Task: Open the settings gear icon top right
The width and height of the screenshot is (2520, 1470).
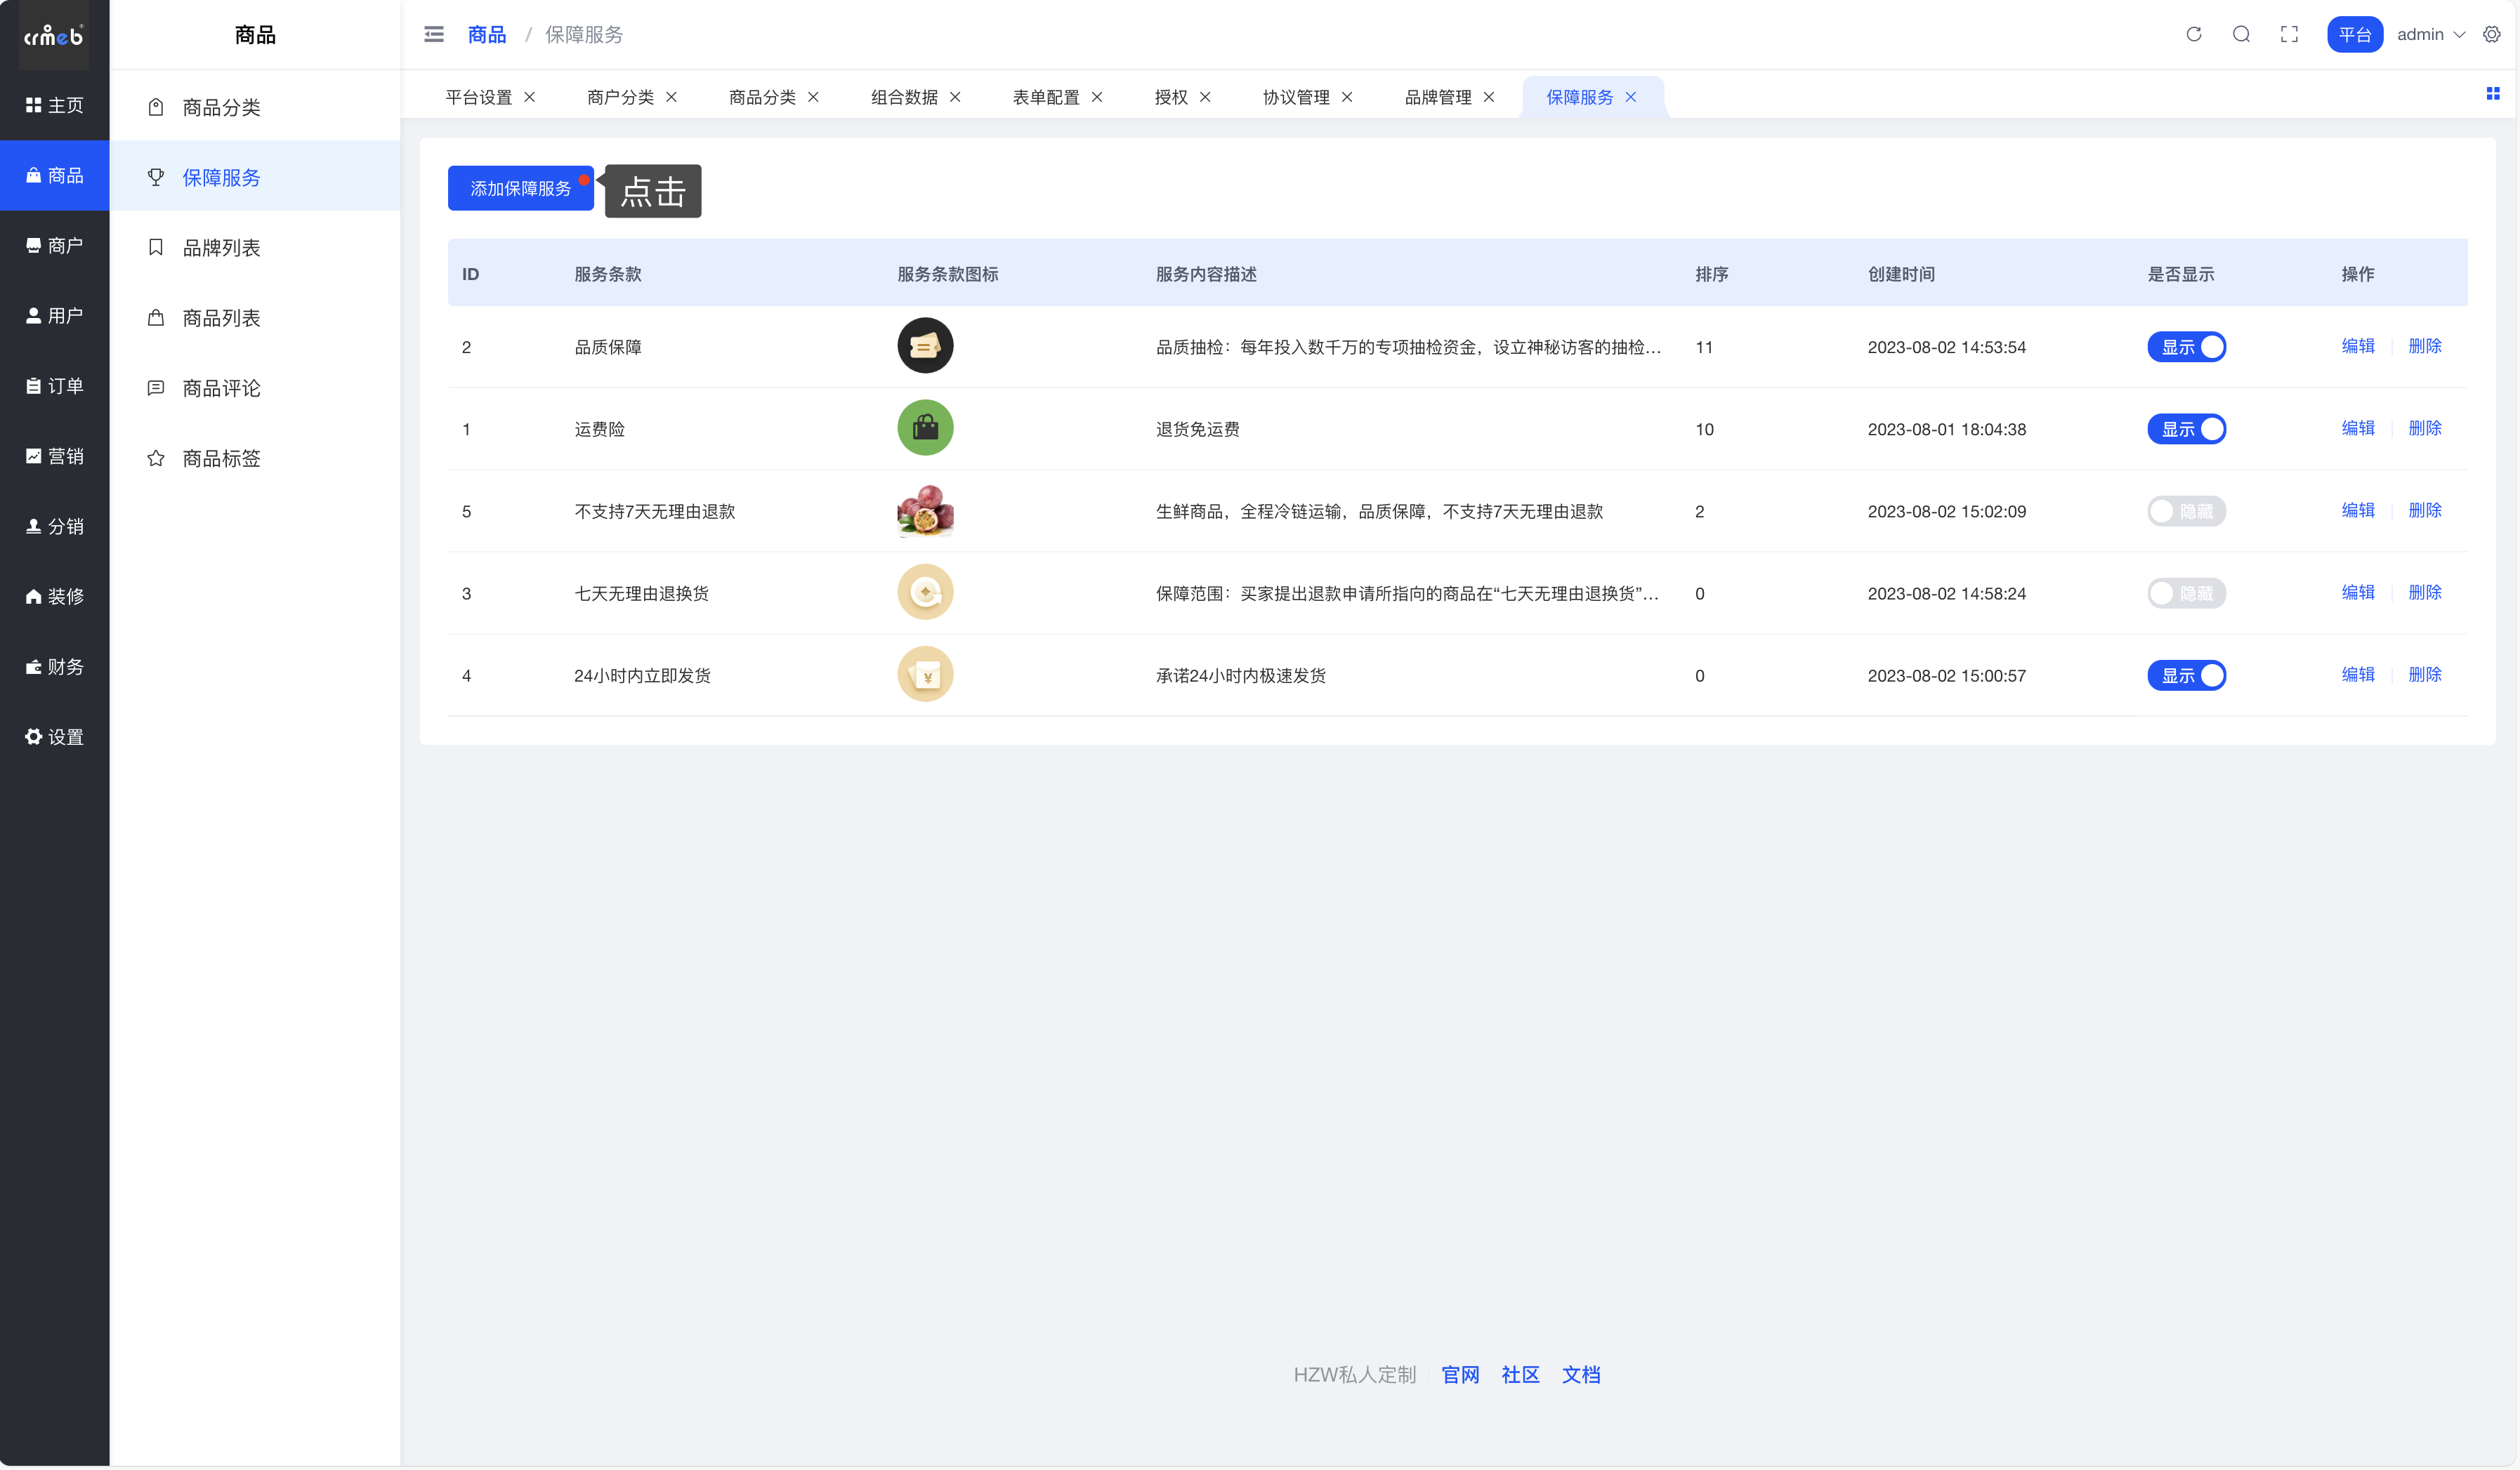Action: 2491,35
